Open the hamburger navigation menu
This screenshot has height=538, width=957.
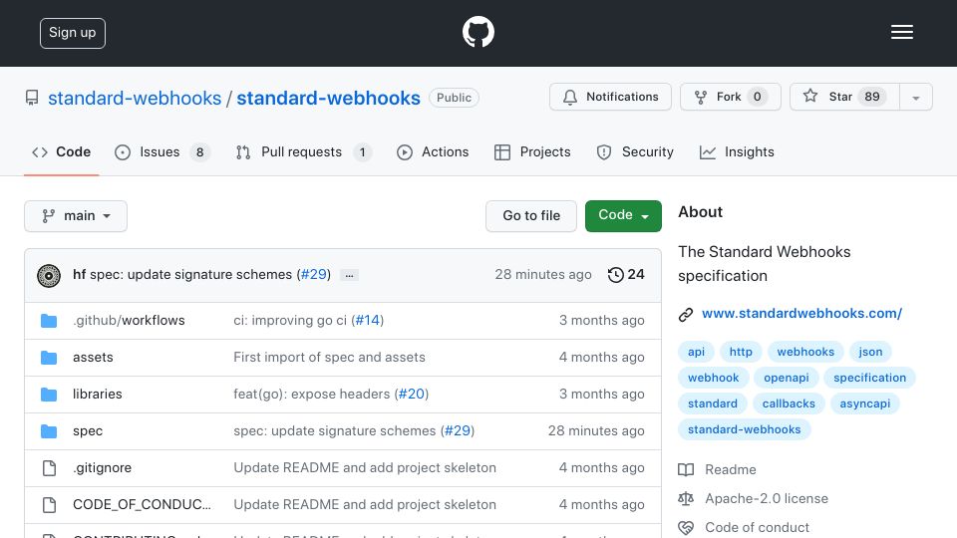[901, 32]
